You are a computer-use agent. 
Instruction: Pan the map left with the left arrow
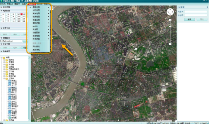(168, 12)
